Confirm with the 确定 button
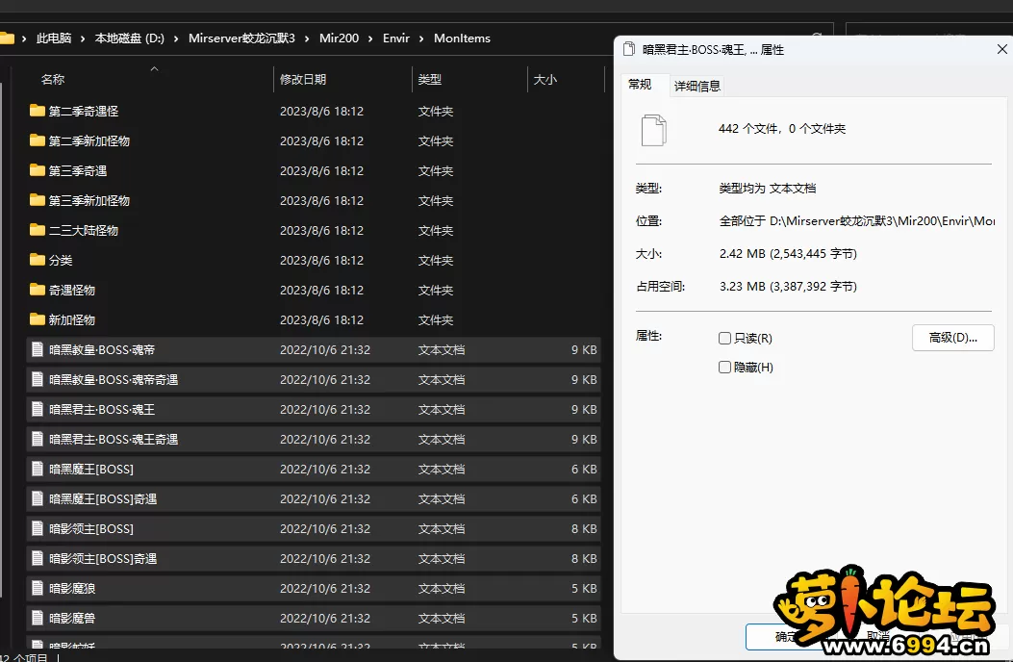Image resolution: width=1013 pixels, height=662 pixels. coord(786,637)
